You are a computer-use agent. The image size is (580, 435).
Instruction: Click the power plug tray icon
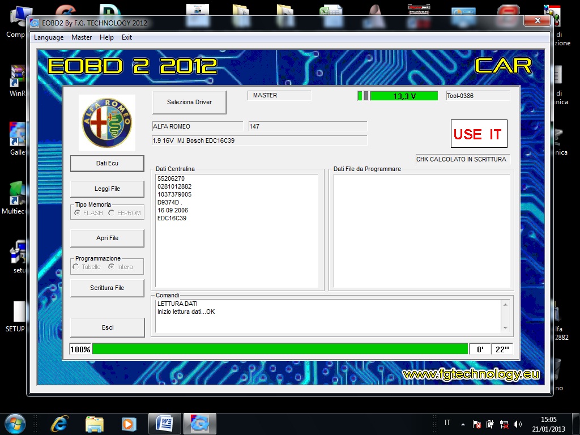[491, 424]
